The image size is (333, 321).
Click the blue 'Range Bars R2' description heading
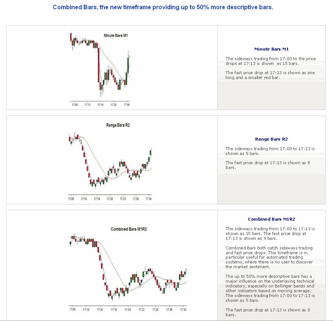(271, 139)
